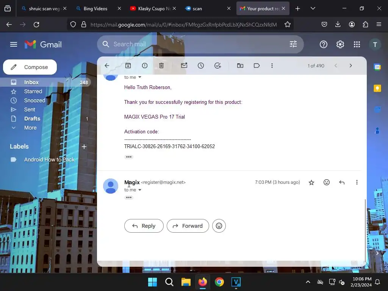Open VEGAS Pro from taskbar
Image resolution: width=388 pixels, height=291 pixels.
point(236,282)
